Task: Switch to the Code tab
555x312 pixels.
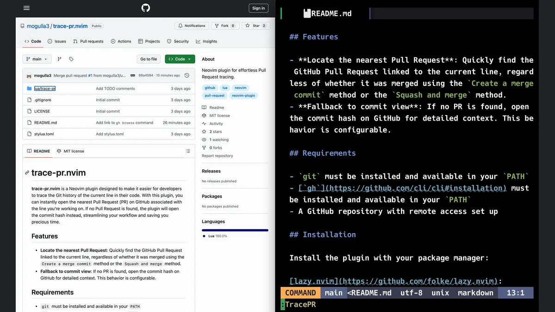Action: point(33,41)
